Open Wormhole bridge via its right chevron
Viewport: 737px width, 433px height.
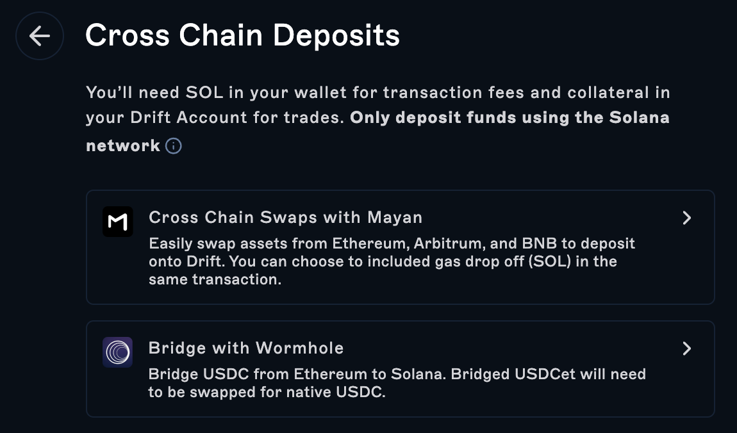coord(686,348)
